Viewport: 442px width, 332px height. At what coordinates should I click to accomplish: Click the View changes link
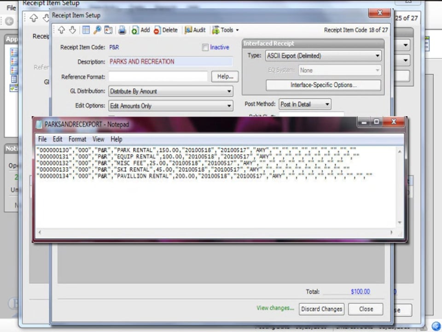pos(275,308)
